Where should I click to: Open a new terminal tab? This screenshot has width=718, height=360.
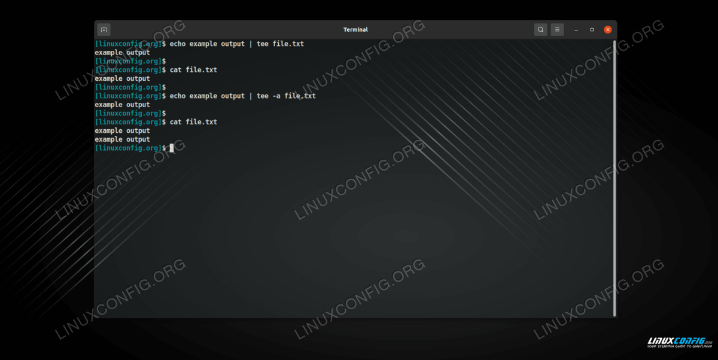click(104, 29)
